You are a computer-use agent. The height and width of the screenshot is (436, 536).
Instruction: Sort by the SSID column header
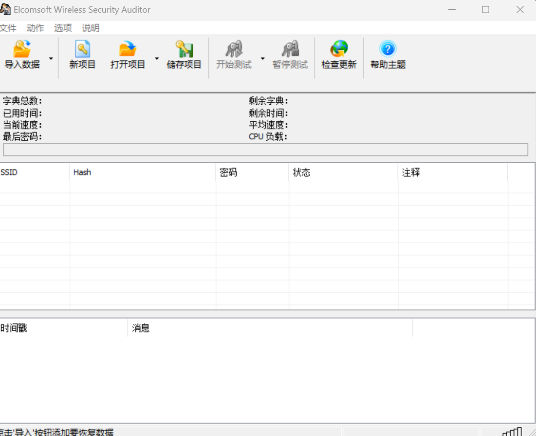[x=35, y=172]
